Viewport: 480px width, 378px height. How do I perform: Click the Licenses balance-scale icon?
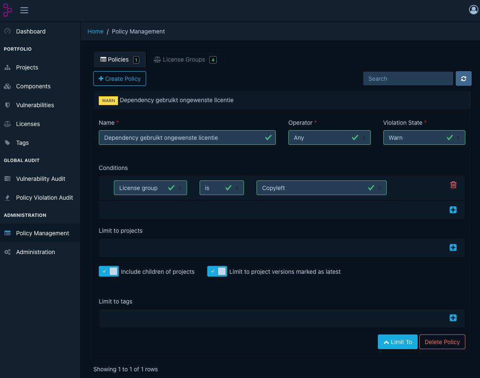click(x=8, y=124)
